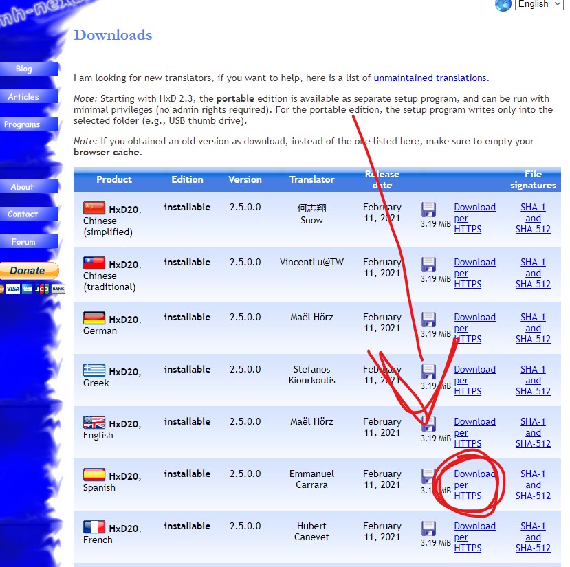Image resolution: width=570 pixels, height=567 pixels.
Task: Click the French row 3.19 MiB size
Action: pos(435,543)
